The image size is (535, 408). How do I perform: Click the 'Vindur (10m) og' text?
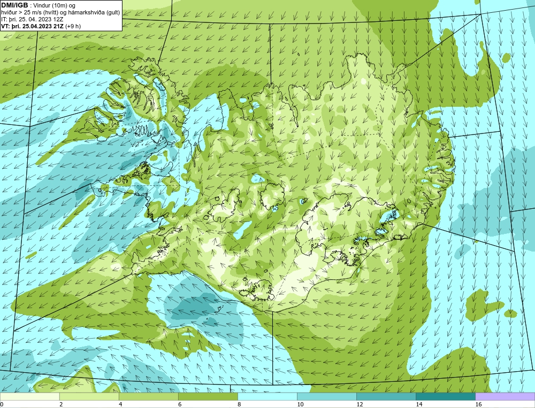click(55, 5)
